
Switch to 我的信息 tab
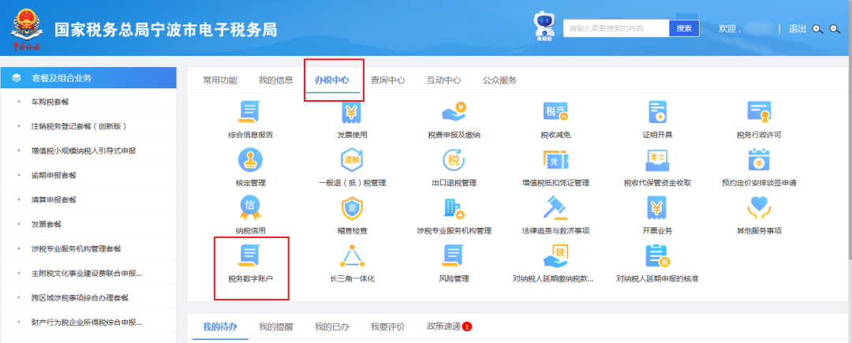[x=276, y=80]
